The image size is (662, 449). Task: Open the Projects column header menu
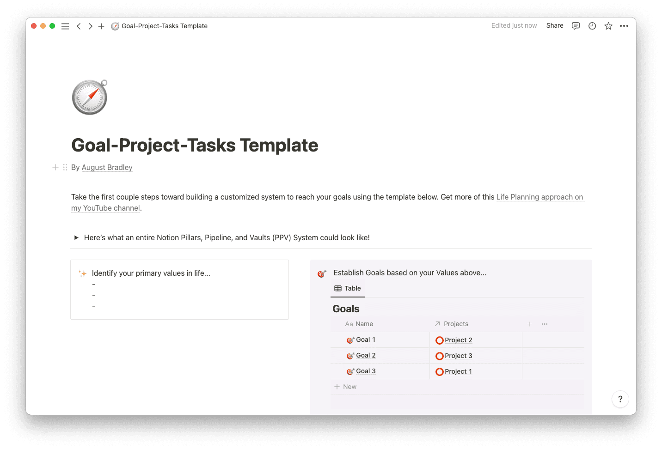coord(455,324)
